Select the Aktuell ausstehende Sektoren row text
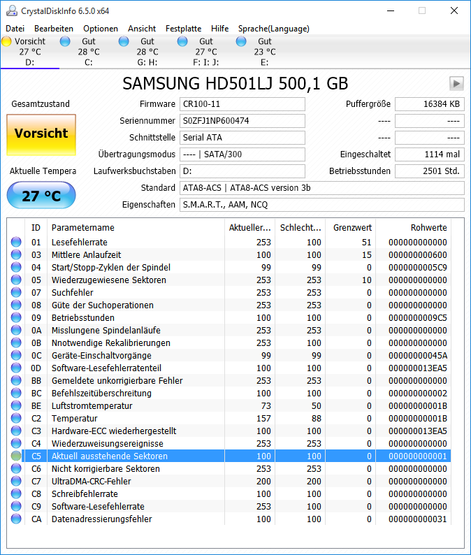The height and width of the screenshot is (555, 471). [110, 456]
